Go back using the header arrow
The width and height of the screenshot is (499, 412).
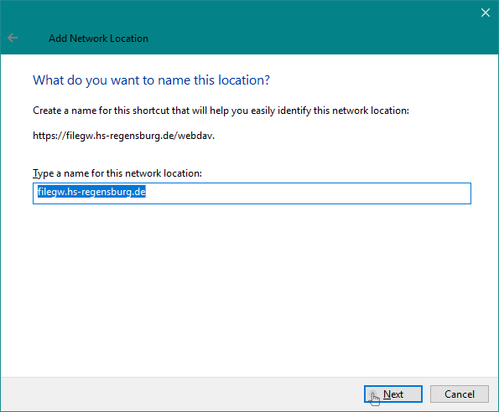13,38
